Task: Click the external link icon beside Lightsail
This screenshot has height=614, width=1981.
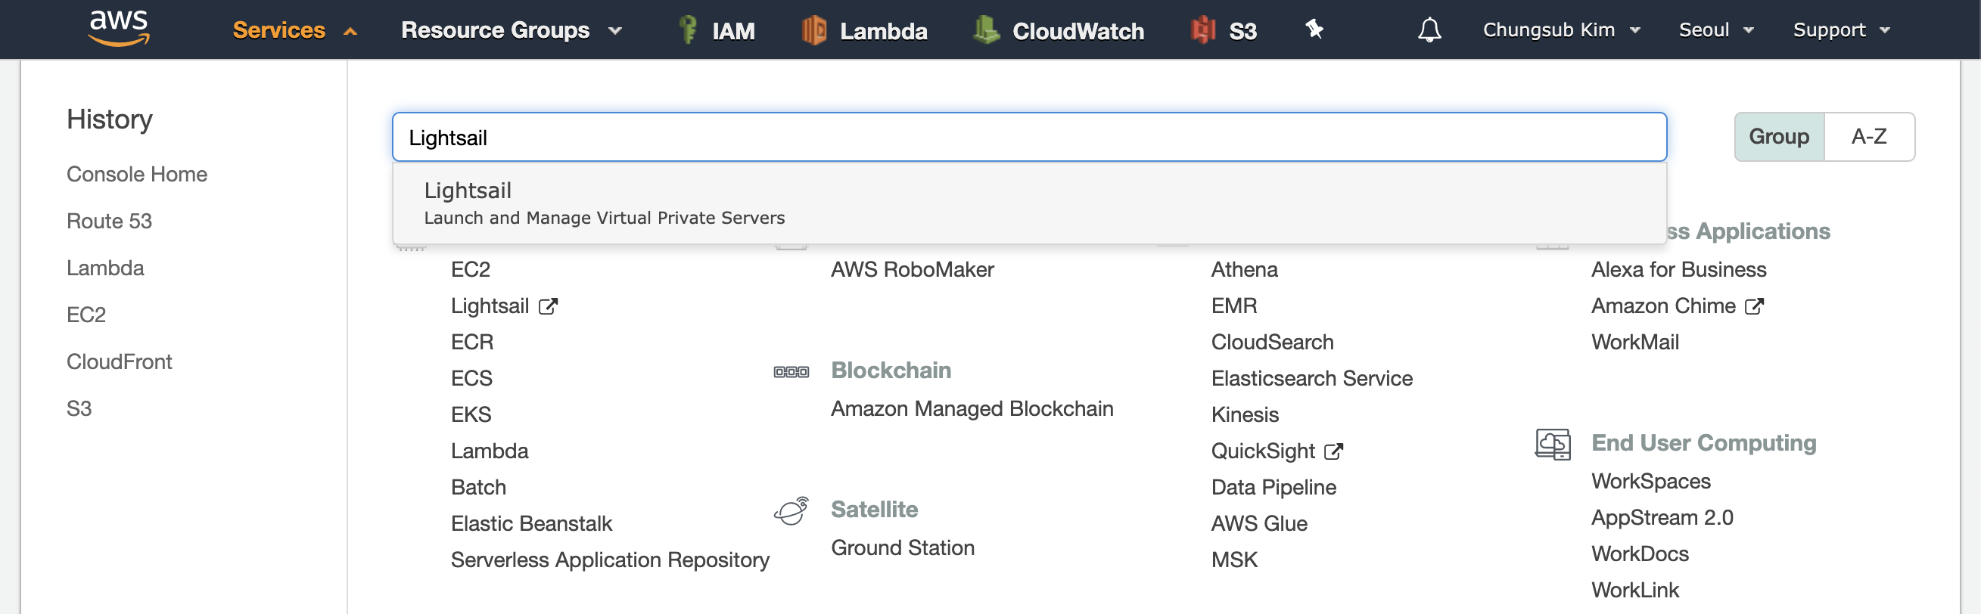Action: tap(548, 305)
